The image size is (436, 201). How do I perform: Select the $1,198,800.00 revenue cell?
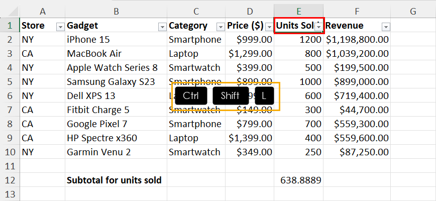pos(357,40)
